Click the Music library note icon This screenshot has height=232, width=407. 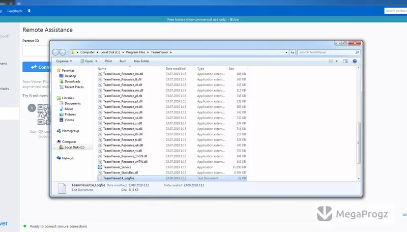point(62,109)
